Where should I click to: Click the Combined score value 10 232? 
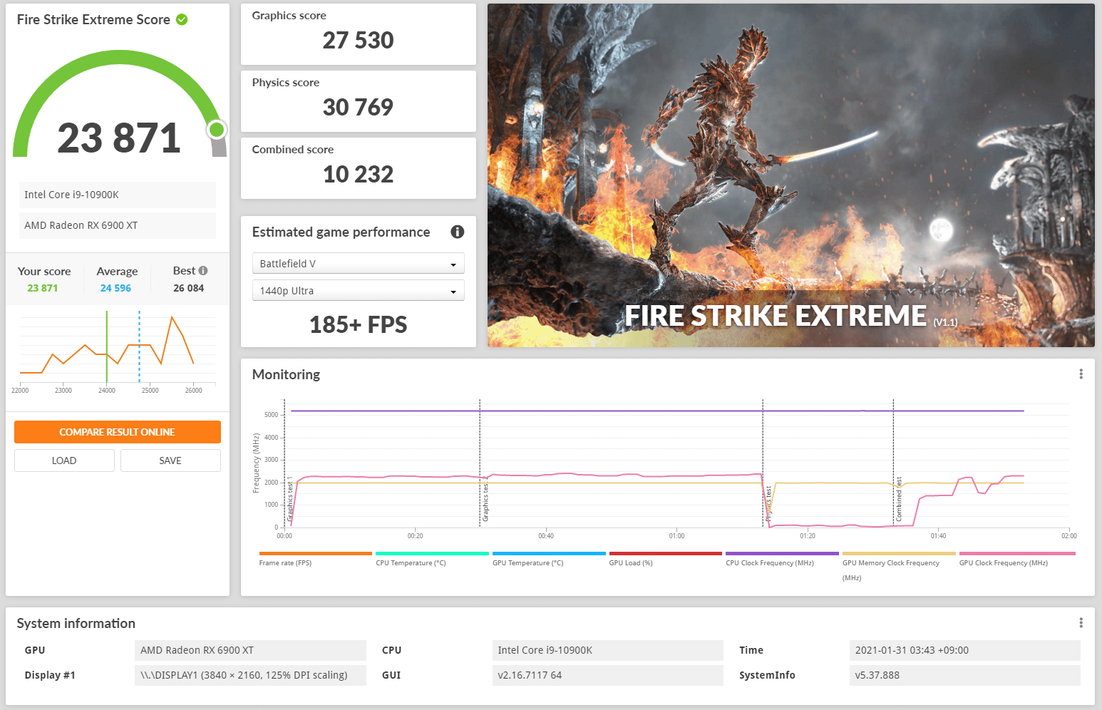[358, 174]
